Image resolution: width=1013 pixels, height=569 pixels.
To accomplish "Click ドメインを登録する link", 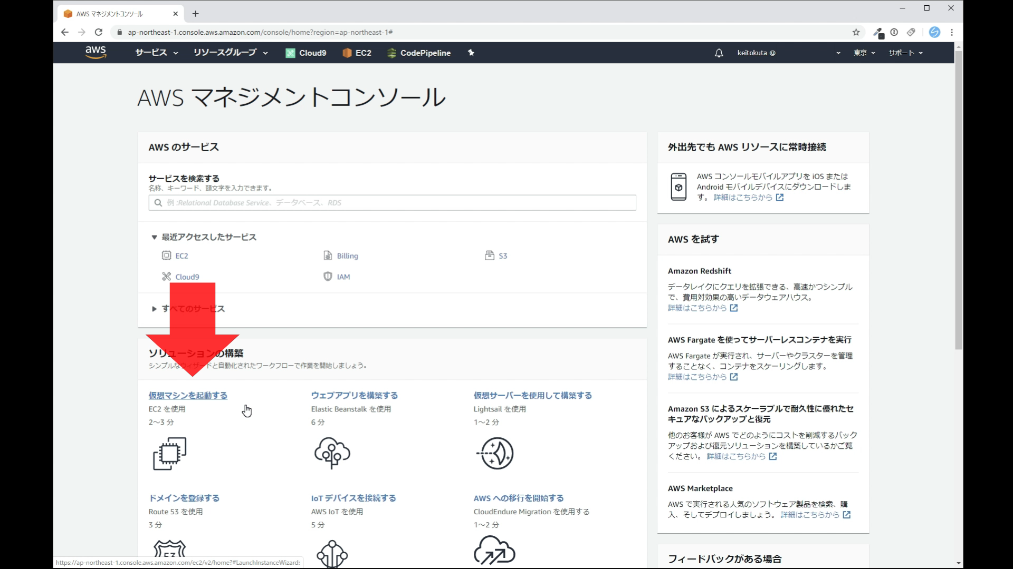I will (x=184, y=498).
